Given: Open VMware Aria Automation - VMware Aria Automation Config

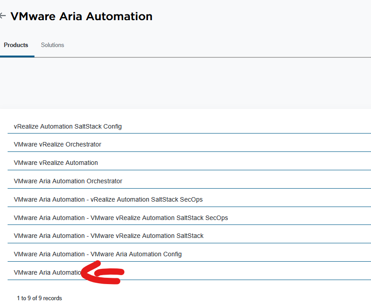Looking at the screenshot, I should click(98, 254).
